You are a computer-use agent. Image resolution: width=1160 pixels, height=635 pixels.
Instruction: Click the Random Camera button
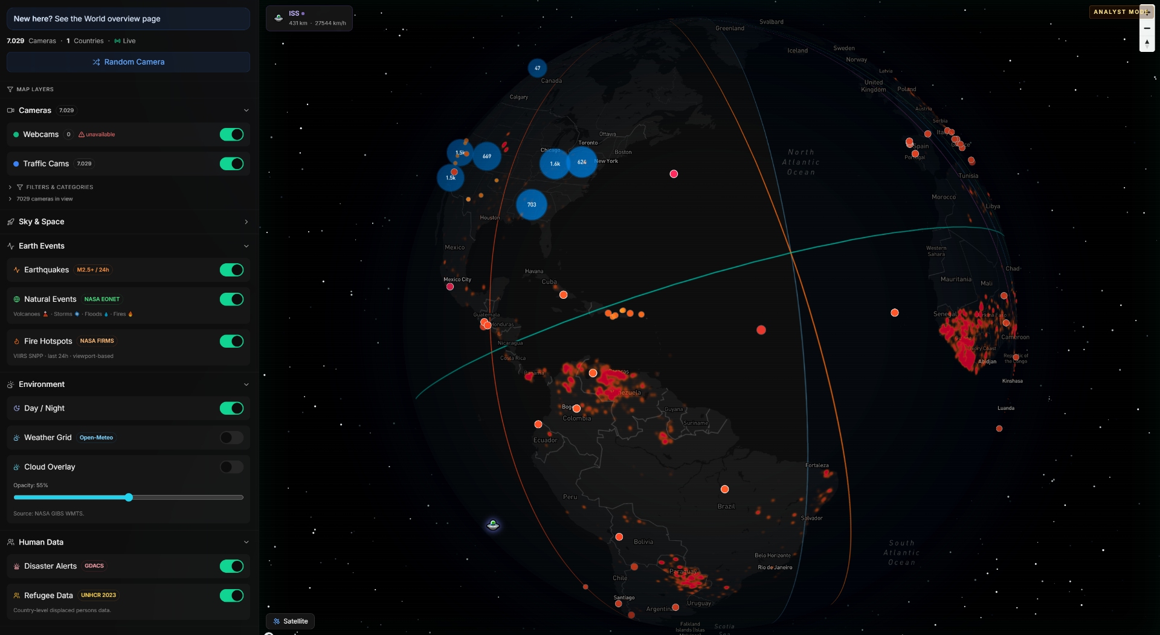(x=128, y=62)
